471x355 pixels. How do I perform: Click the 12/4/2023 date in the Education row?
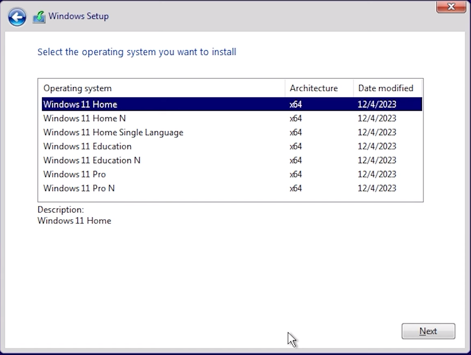(x=377, y=146)
